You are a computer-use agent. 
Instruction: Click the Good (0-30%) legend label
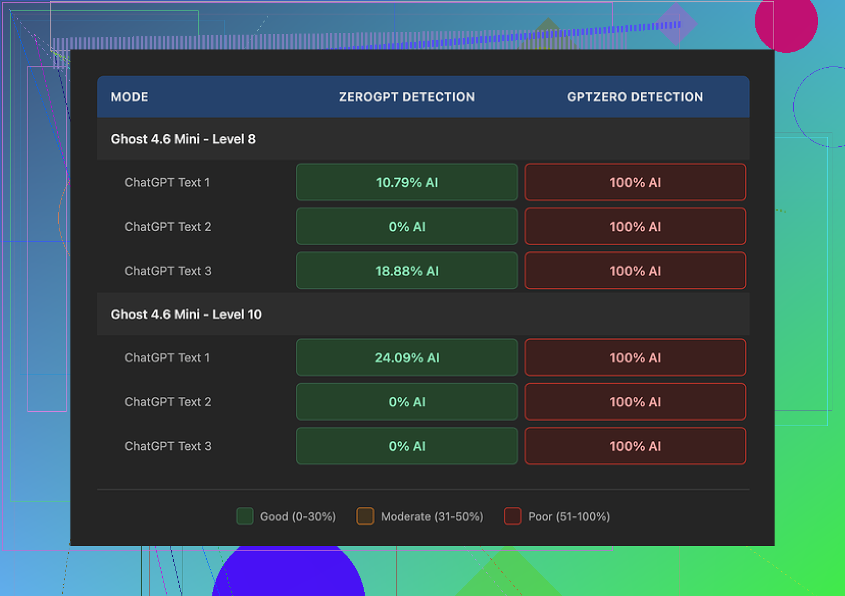[298, 516]
